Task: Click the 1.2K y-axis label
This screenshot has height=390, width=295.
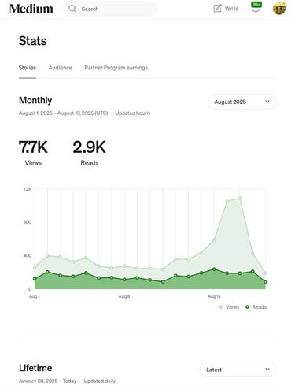Action: (x=28, y=189)
